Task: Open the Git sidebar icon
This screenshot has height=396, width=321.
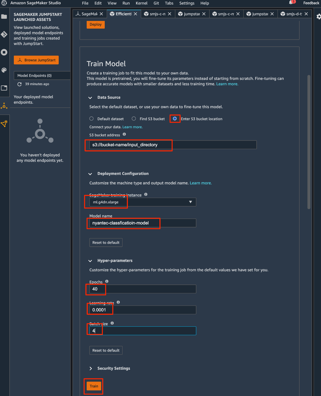Action: point(4,35)
